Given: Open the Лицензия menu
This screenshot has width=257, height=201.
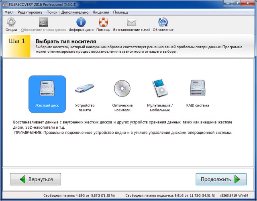Looking at the screenshot, I should point(100,12).
